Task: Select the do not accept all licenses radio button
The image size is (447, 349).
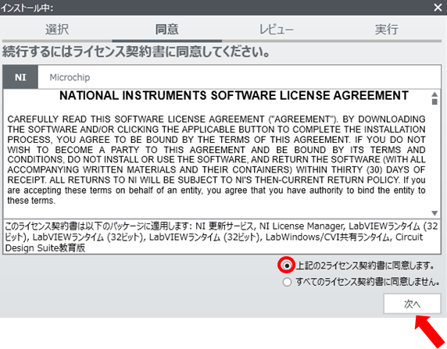Action: click(x=287, y=282)
